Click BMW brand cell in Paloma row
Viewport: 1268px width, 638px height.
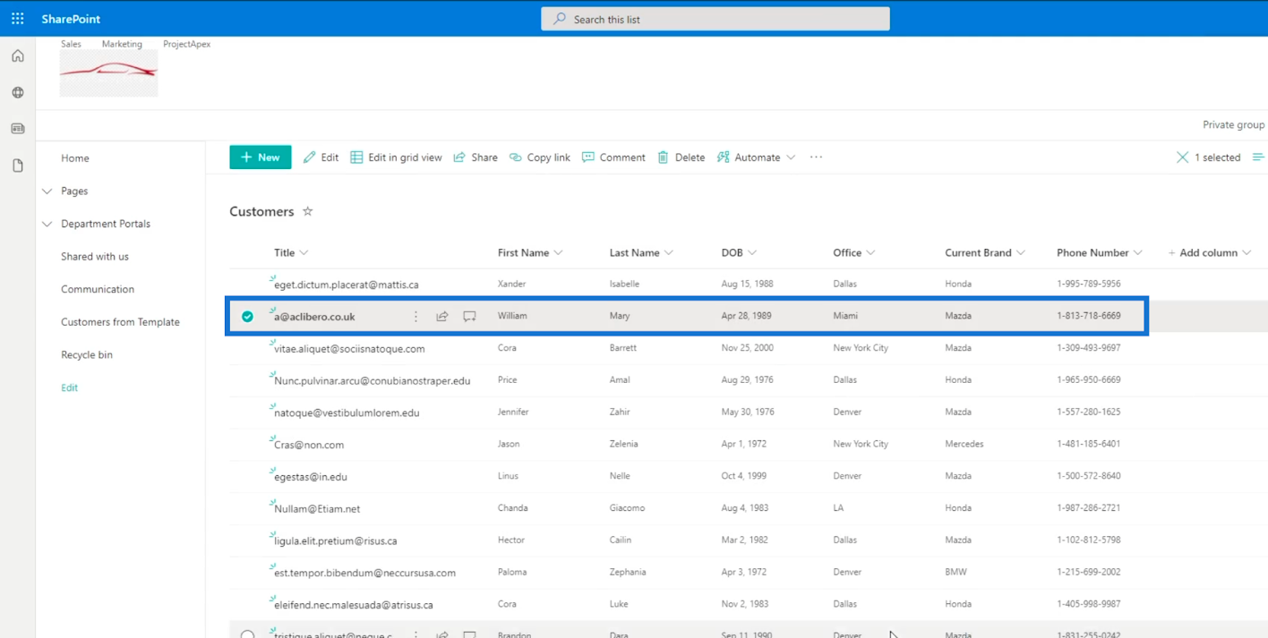pyautogui.click(x=955, y=572)
